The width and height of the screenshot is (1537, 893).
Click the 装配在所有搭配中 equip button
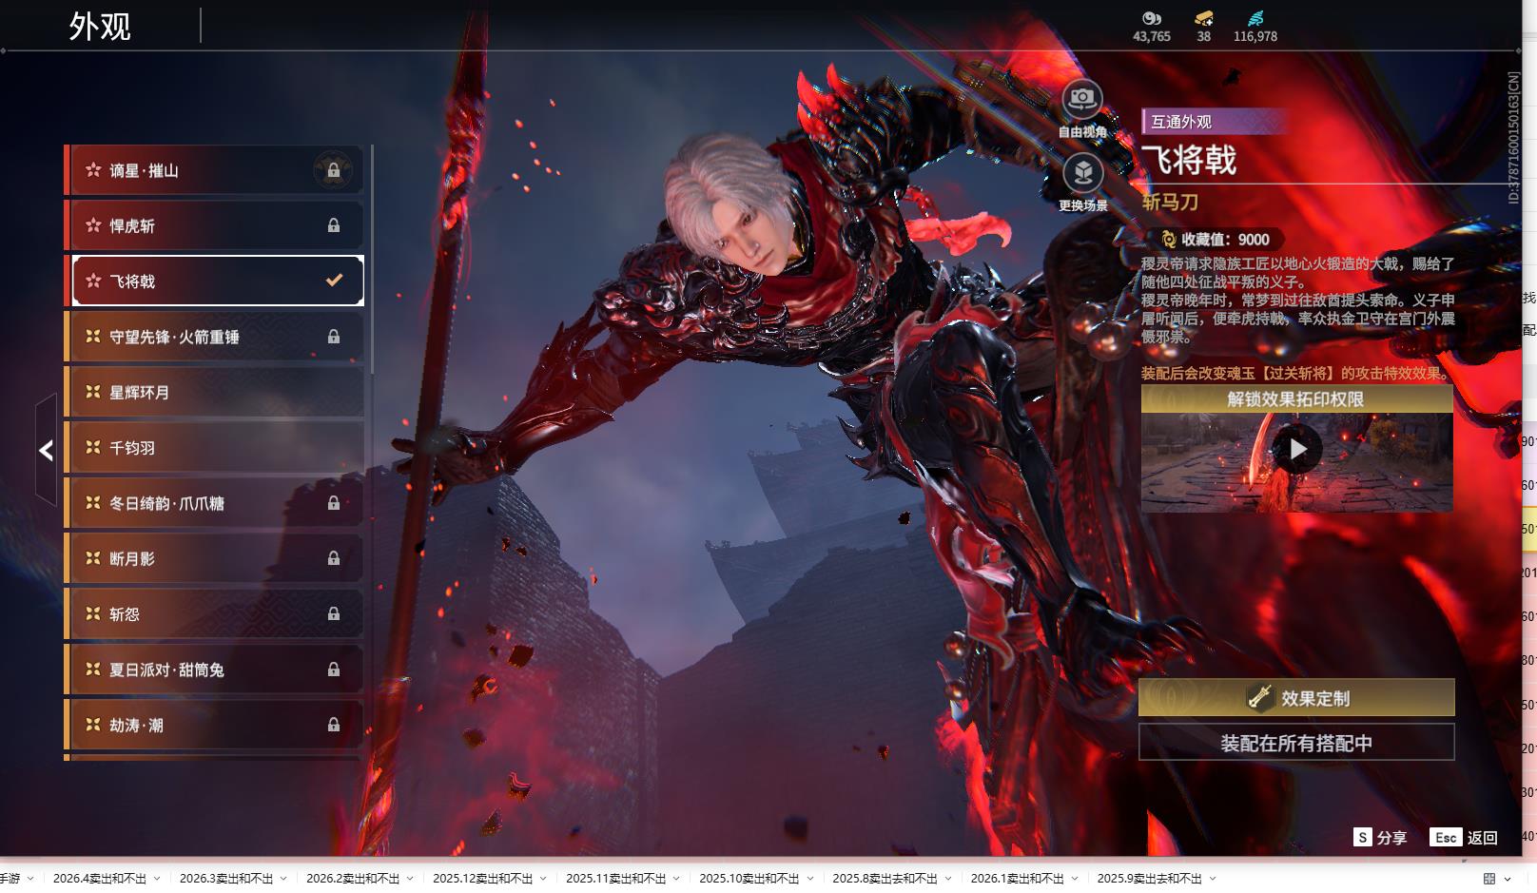pos(1296,743)
